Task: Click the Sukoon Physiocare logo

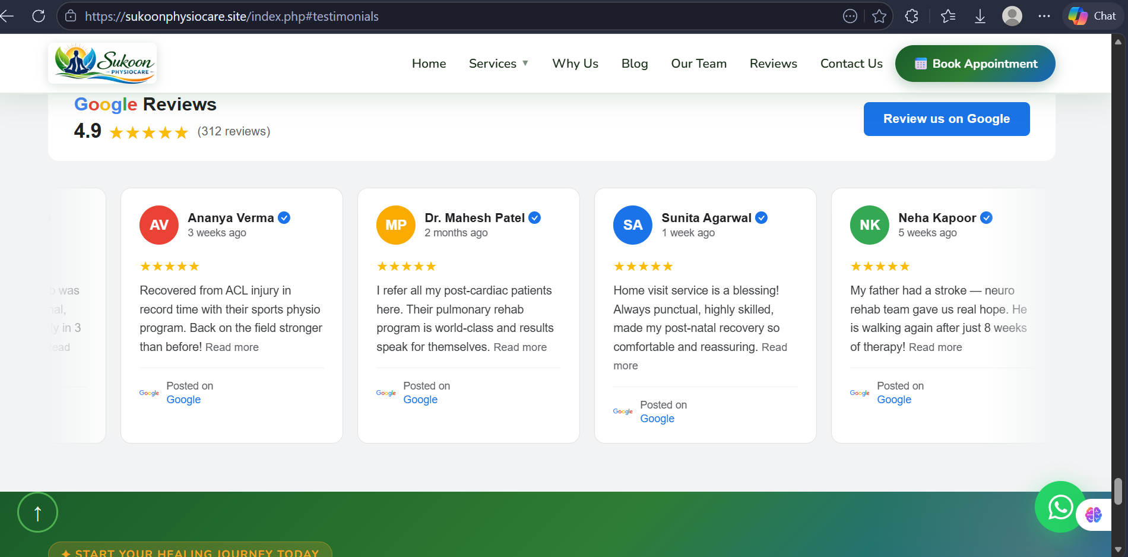Action: tap(103, 63)
